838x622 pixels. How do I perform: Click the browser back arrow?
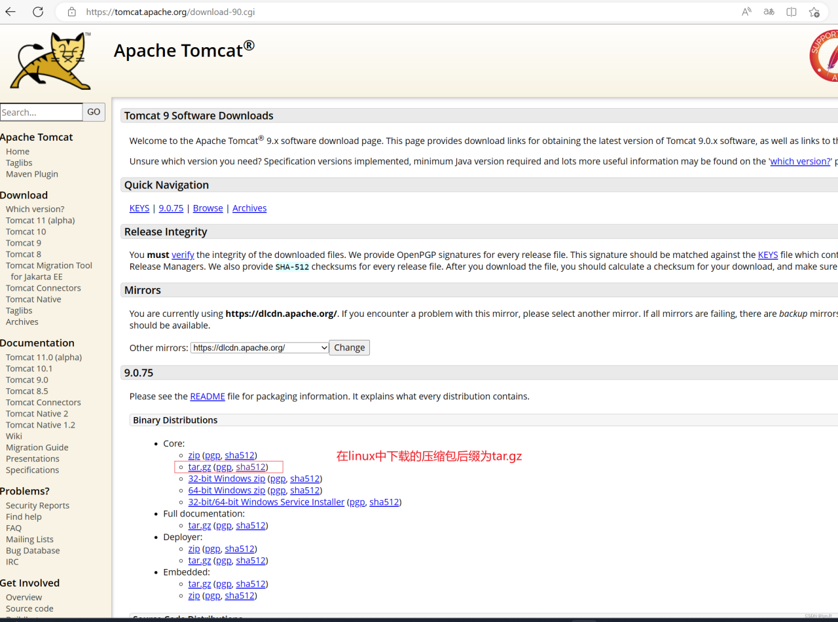(10, 12)
